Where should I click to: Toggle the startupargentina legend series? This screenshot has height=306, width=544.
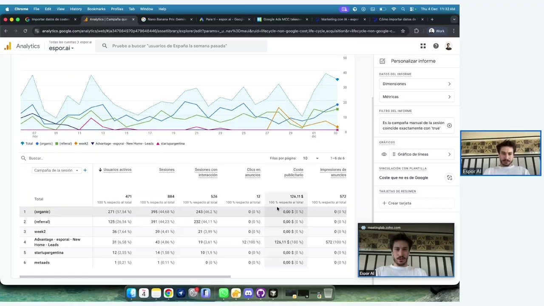(x=170, y=144)
